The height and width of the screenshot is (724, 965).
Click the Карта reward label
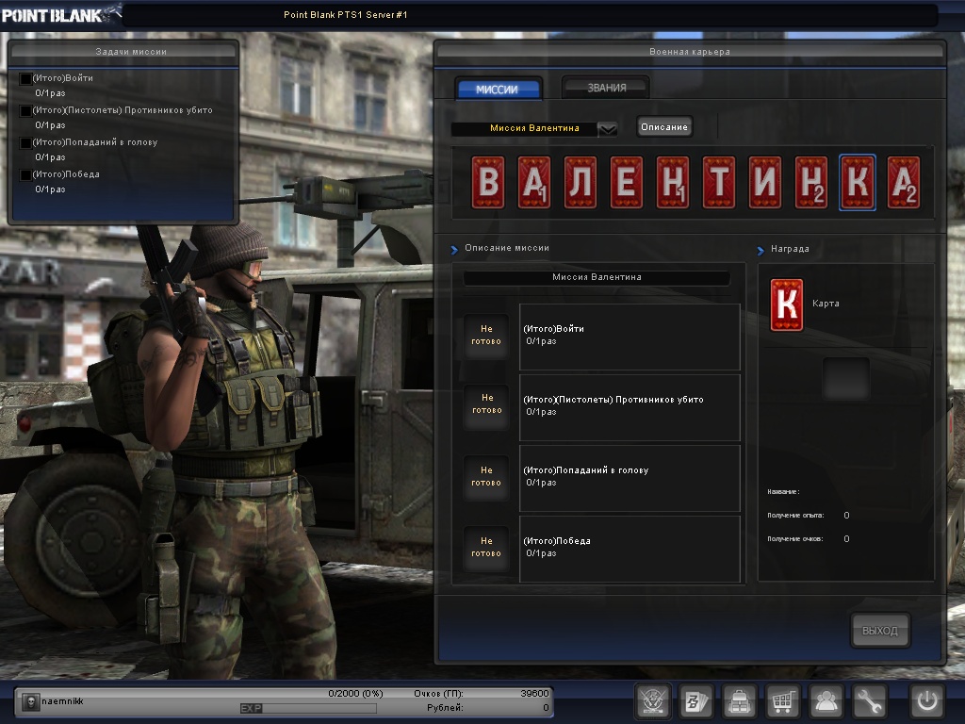pos(826,304)
